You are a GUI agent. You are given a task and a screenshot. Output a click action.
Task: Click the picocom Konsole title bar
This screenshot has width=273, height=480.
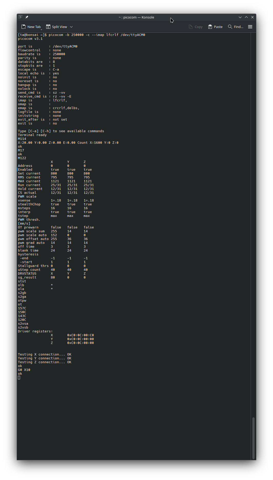tap(136, 17)
